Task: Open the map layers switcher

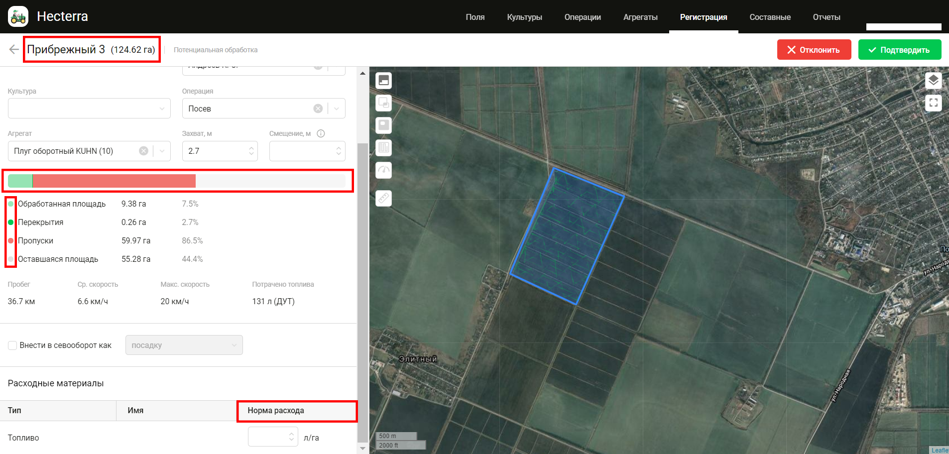Action: 933,81
